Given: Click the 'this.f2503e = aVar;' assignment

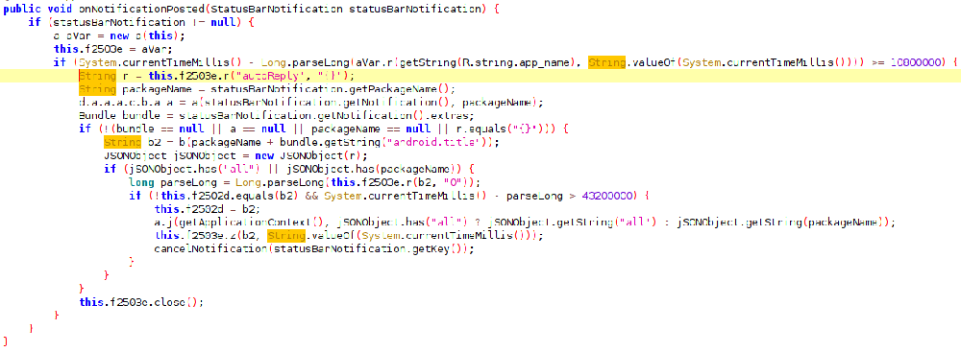Looking at the screenshot, I should click(113, 49).
